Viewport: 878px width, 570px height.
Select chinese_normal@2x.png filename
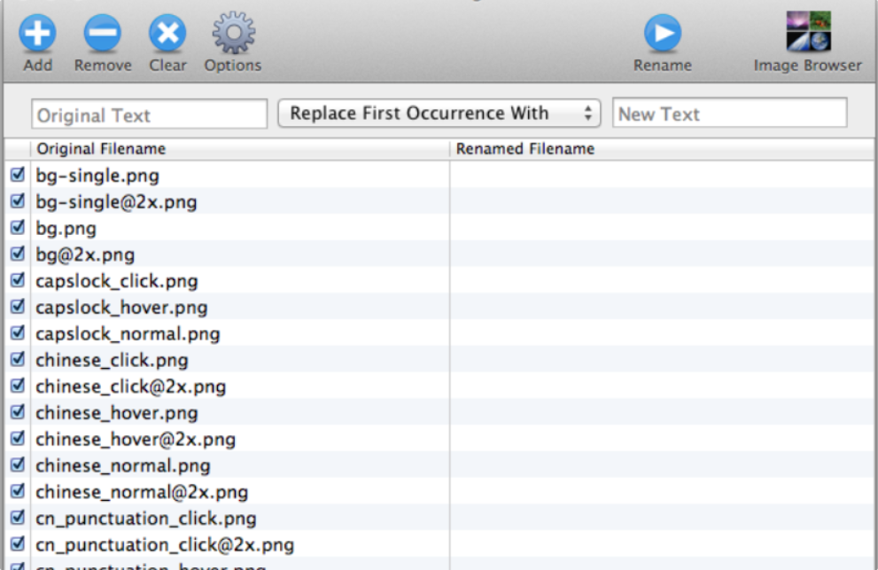tap(142, 492)
